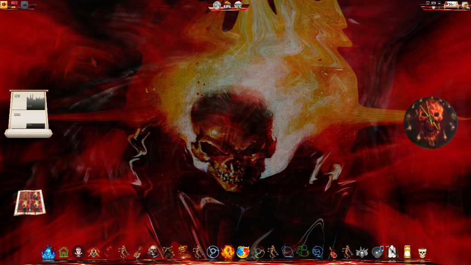Open the grey spiked skull icon
This screenshot has height=265, width=471.
click(362, 253)
